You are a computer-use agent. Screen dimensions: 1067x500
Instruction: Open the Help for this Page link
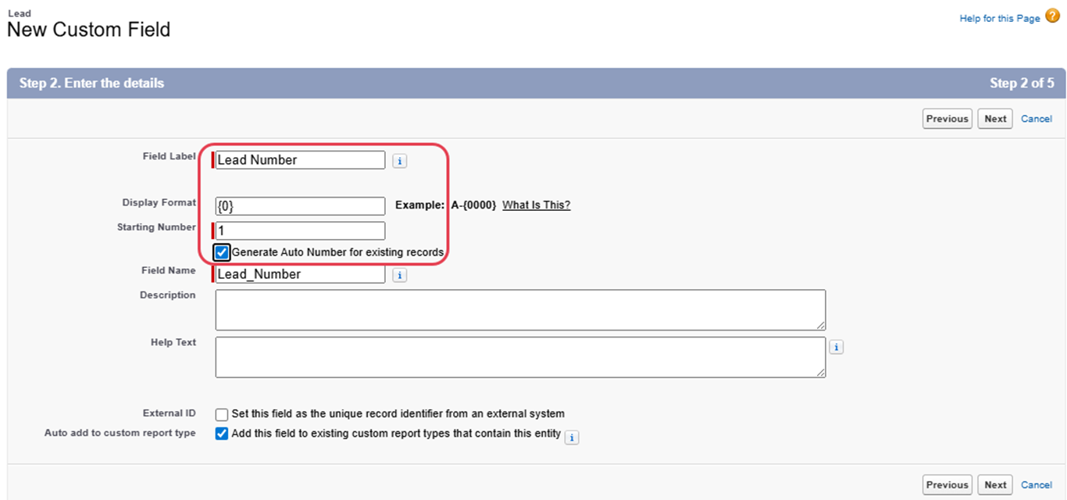(999, 18)
